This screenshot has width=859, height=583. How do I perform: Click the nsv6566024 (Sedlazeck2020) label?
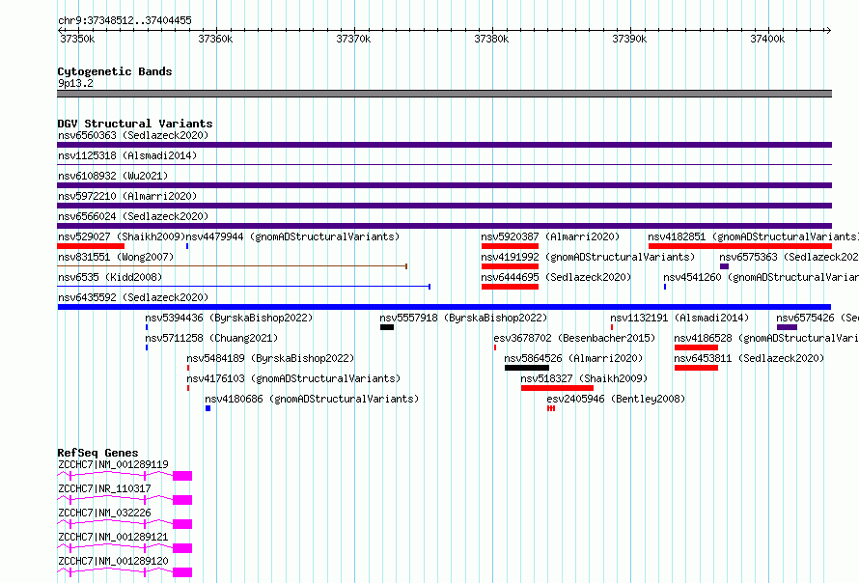tap(133, 216)
